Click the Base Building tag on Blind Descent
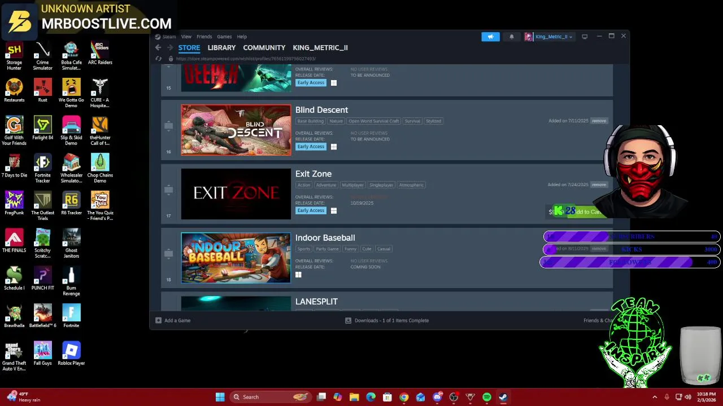Viewport: 723px width, 406px height. 311,121
